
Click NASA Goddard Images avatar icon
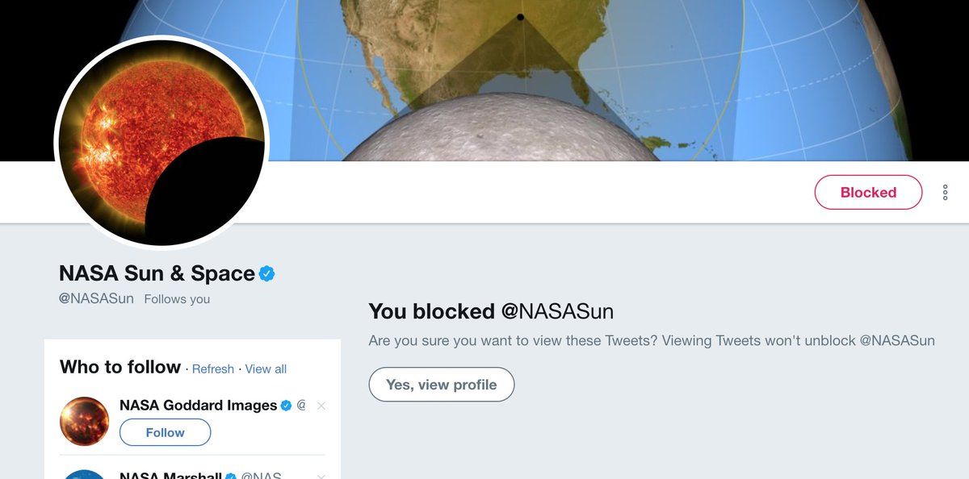click(84, 422)
